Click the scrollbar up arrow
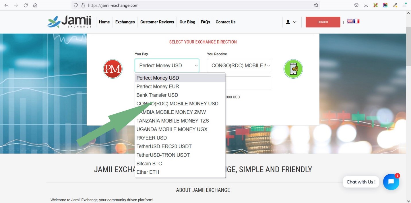Screen dimensions: 411x203 (x=408, y=13)
